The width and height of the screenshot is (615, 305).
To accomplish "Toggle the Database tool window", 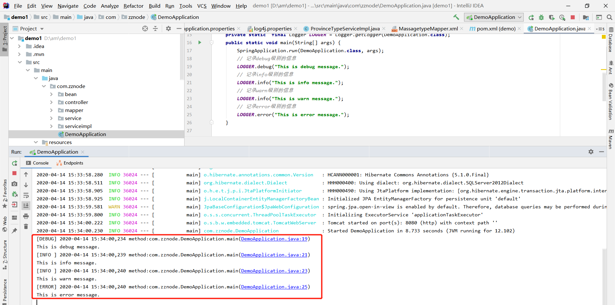I will pos(611,40).
